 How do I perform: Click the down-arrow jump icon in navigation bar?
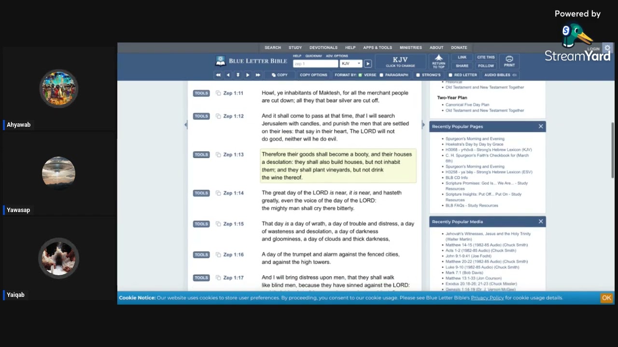coord(238,75)
